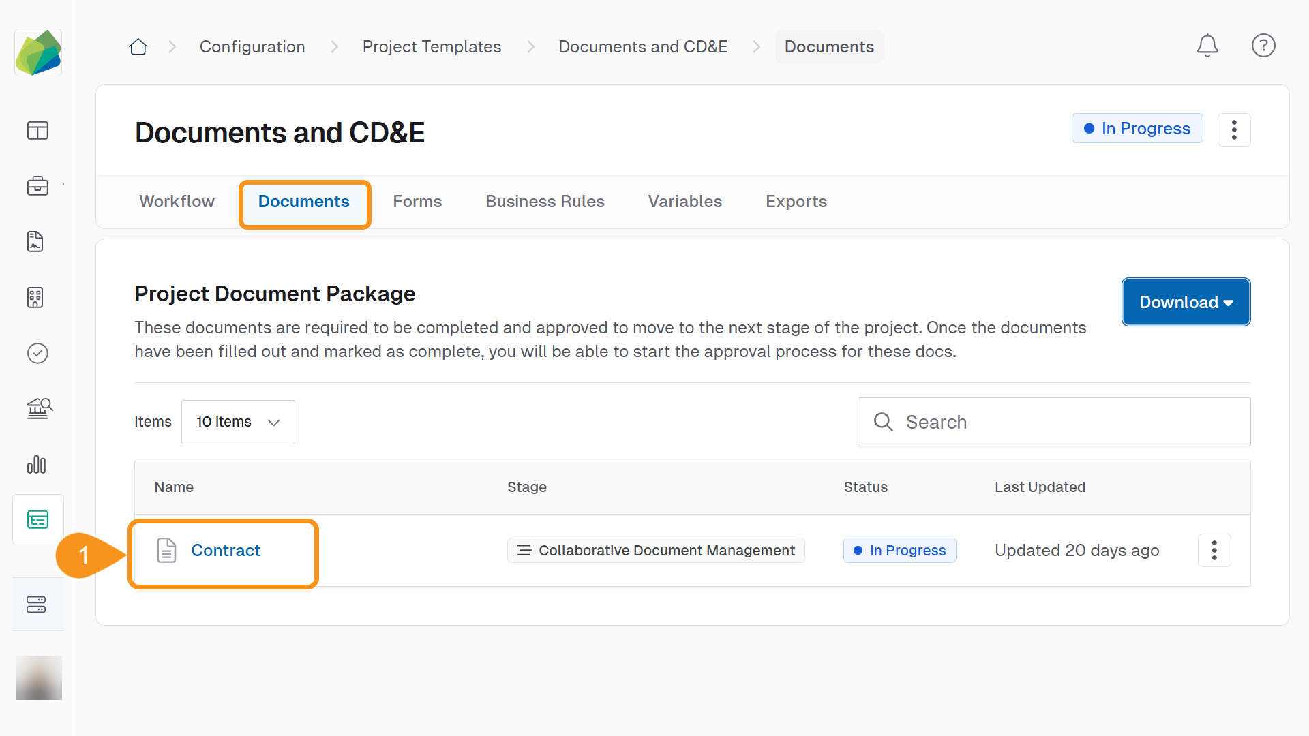Open the server configuration sidebar icon
The height and width of the screenshot is (736, 1309).
pos(37,604)
